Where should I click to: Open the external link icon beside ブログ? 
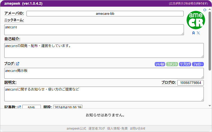(17, 64)
